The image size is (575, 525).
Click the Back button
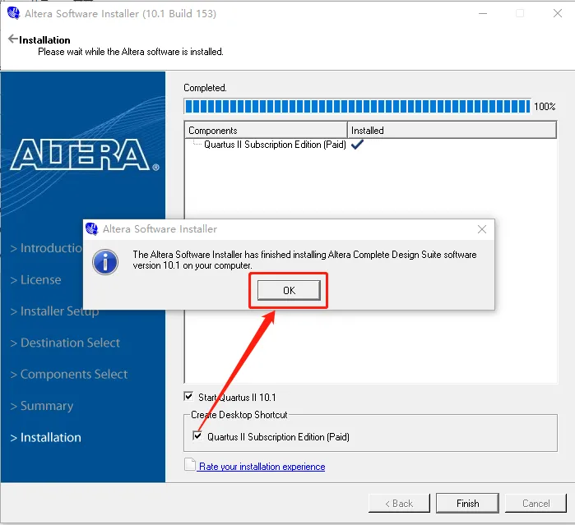coord(399,504)
